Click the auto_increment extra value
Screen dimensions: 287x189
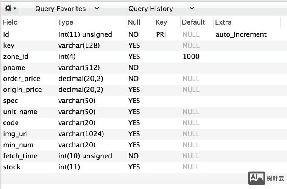tap(241, 35)
